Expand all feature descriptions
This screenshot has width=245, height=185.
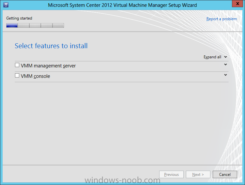pos(215,57)
